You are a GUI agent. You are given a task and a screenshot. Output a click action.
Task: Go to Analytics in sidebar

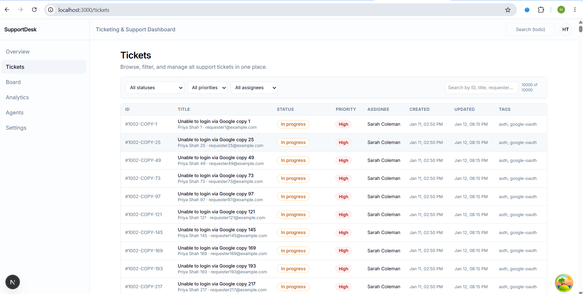point(44,97)
